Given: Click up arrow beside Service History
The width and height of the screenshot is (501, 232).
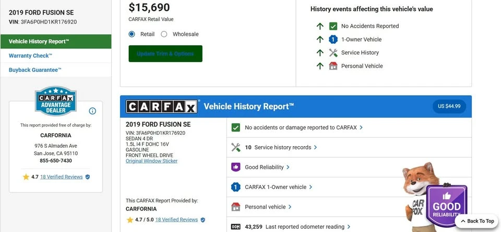Looking at the screenshot, I should (320, 53).
